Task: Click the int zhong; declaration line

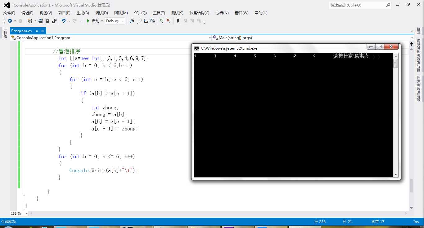Action: pos(105,108)
